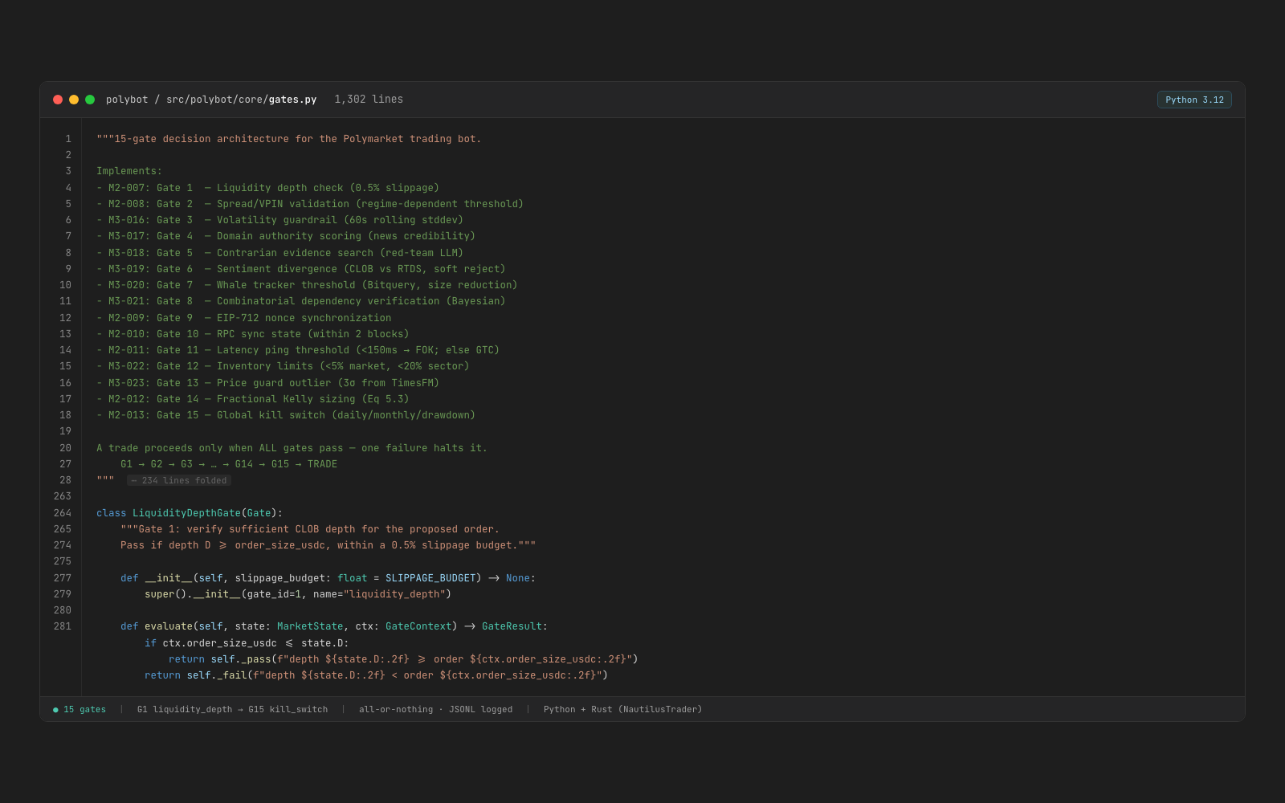Click the 'Gate 6' Sentiment divergence line

pos(301,269)
